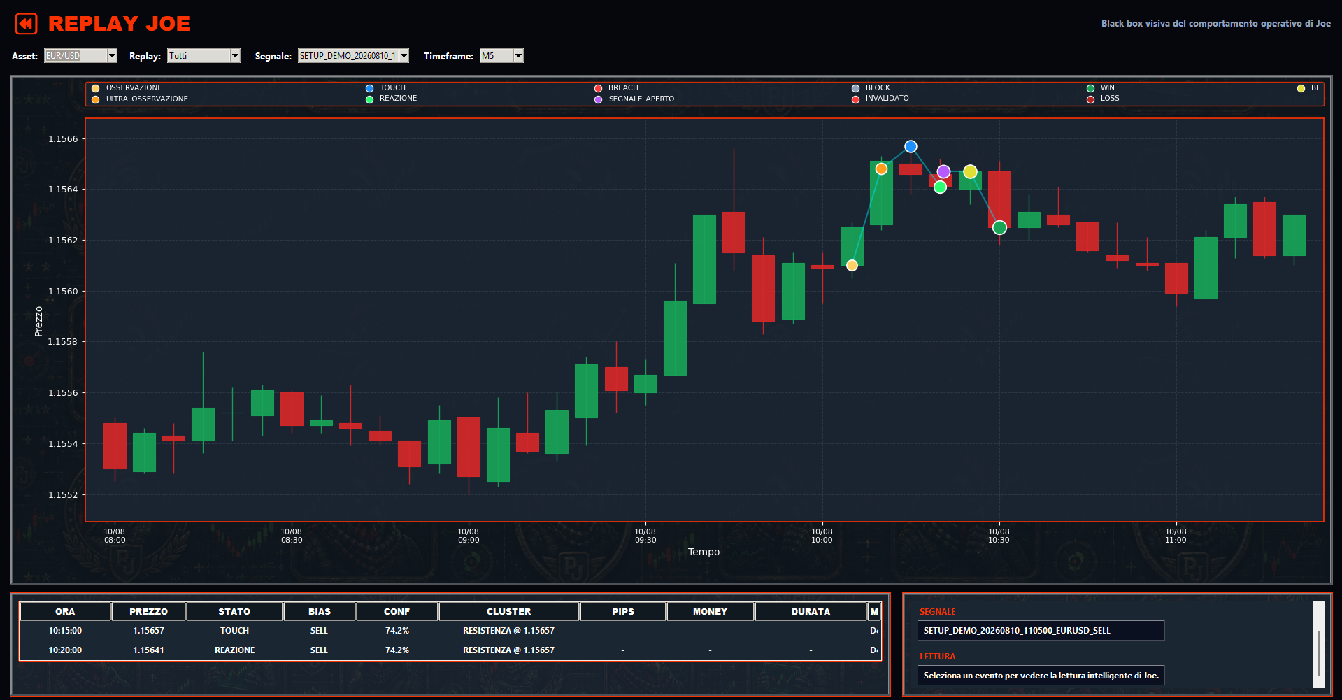The image size is (1342, 700).
Task: Select the blue TOUCH event marker on chart
Action: pos(911,146)
